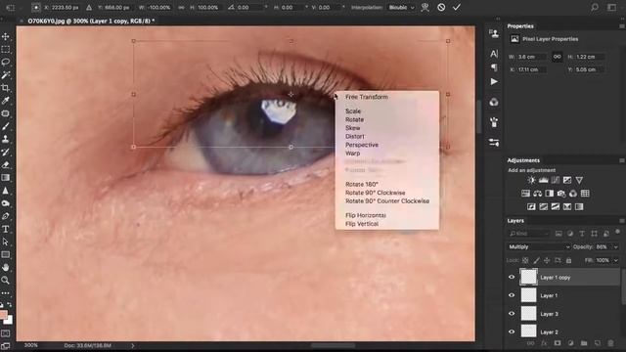Viewport: 626px width, 352px height.
Task: Choose Flip Vertical from context menu
Action: click(x=362, y=224)
